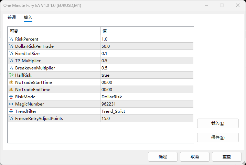
Task: Click the 重置 button
Action: (x=226, y=157)
